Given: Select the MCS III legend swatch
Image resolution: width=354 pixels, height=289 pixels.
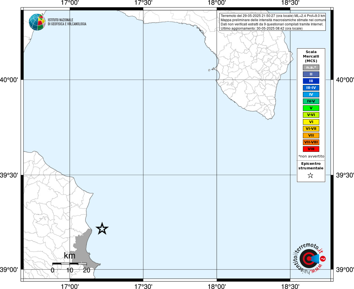Looking at the screenshot, I should click(x=311, y=81).
